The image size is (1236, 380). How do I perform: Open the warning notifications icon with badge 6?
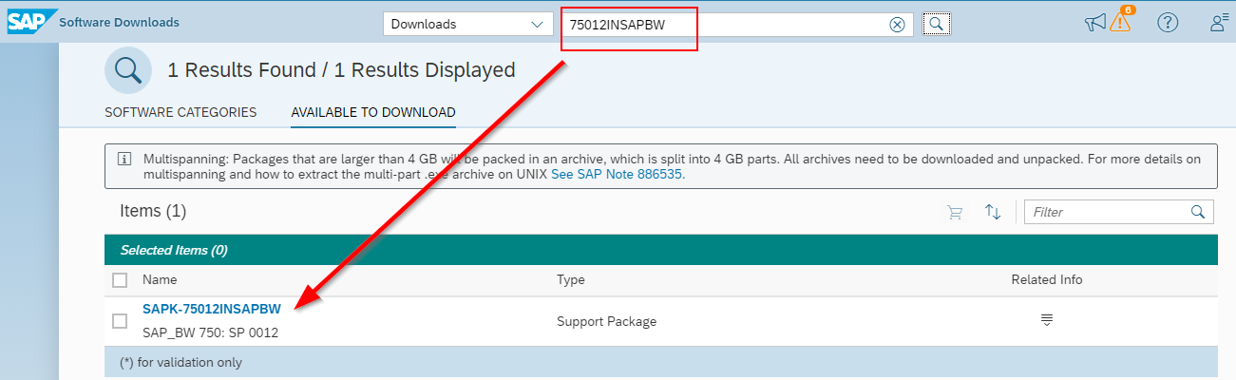[1121, 21]
